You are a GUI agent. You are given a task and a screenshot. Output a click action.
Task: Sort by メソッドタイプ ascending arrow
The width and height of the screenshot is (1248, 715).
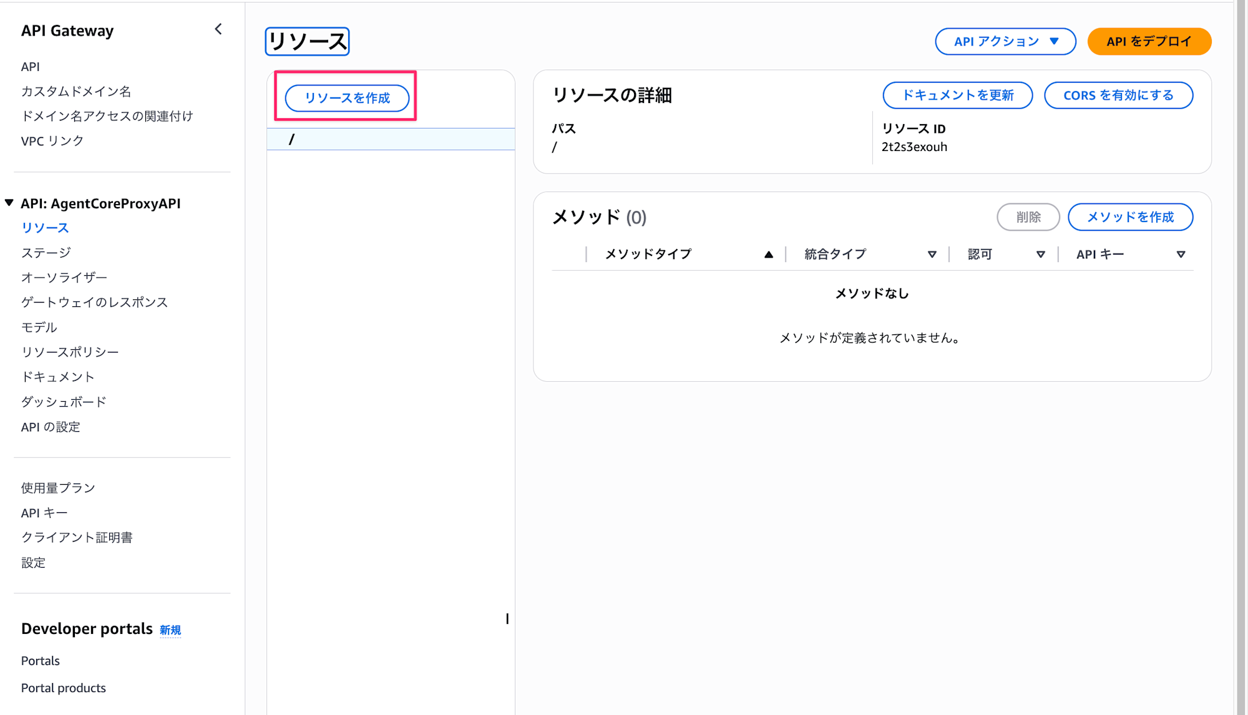(x=768, y=254)
